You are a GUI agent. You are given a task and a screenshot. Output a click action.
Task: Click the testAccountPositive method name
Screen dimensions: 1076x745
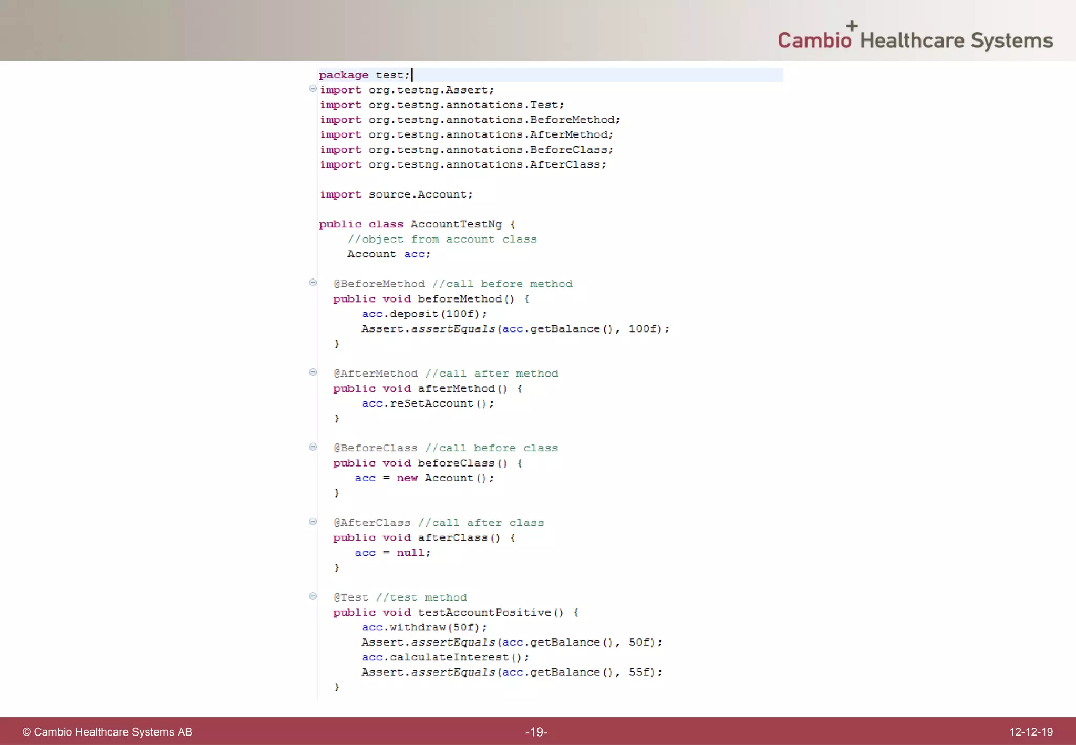[x=484, y=613]
